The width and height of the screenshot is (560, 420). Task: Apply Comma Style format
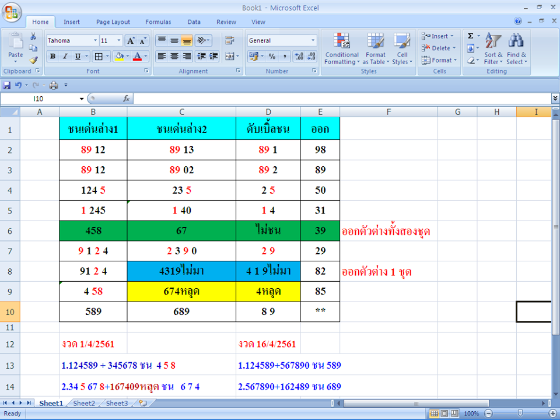coord(284,56)
